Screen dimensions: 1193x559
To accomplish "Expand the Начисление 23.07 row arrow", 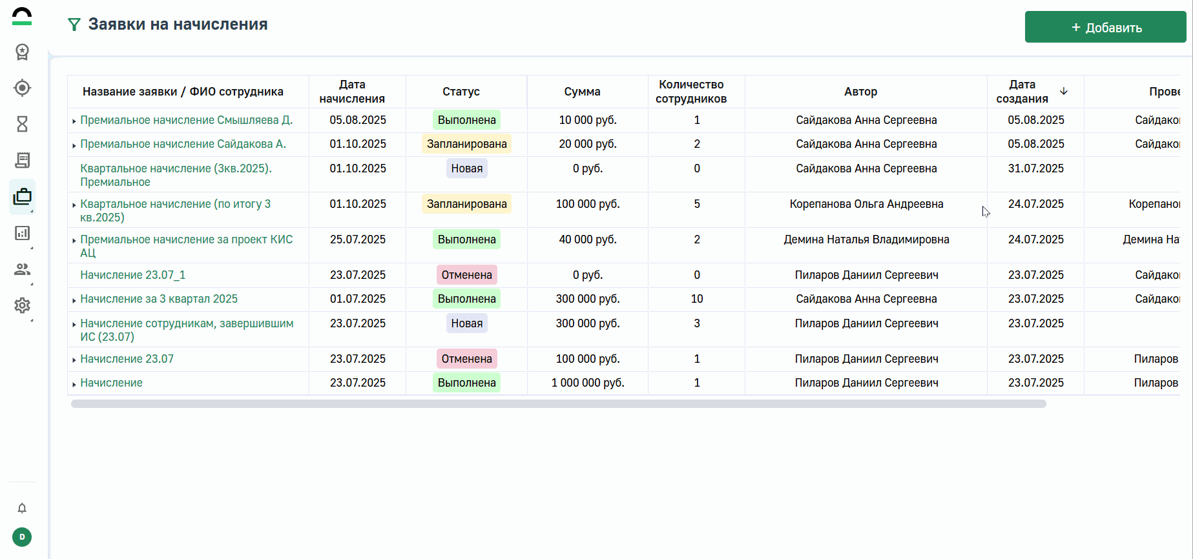I will 74,360.
